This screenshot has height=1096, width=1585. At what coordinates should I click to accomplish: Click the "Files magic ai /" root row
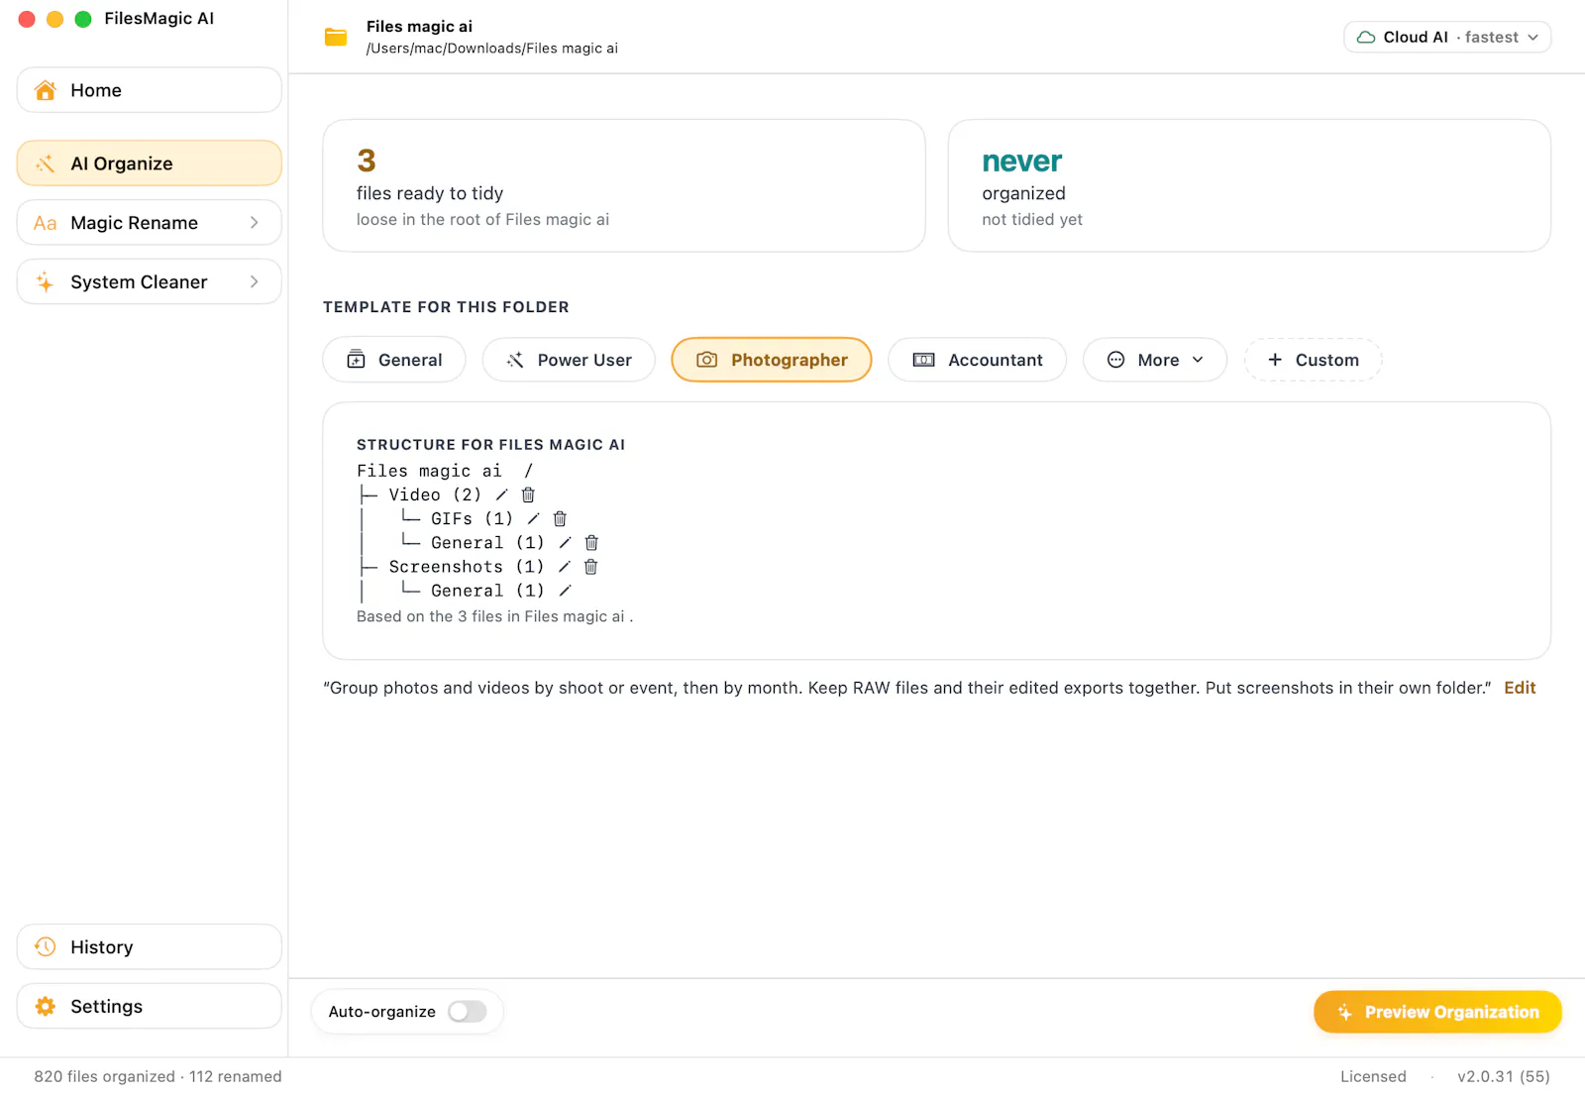445,471
